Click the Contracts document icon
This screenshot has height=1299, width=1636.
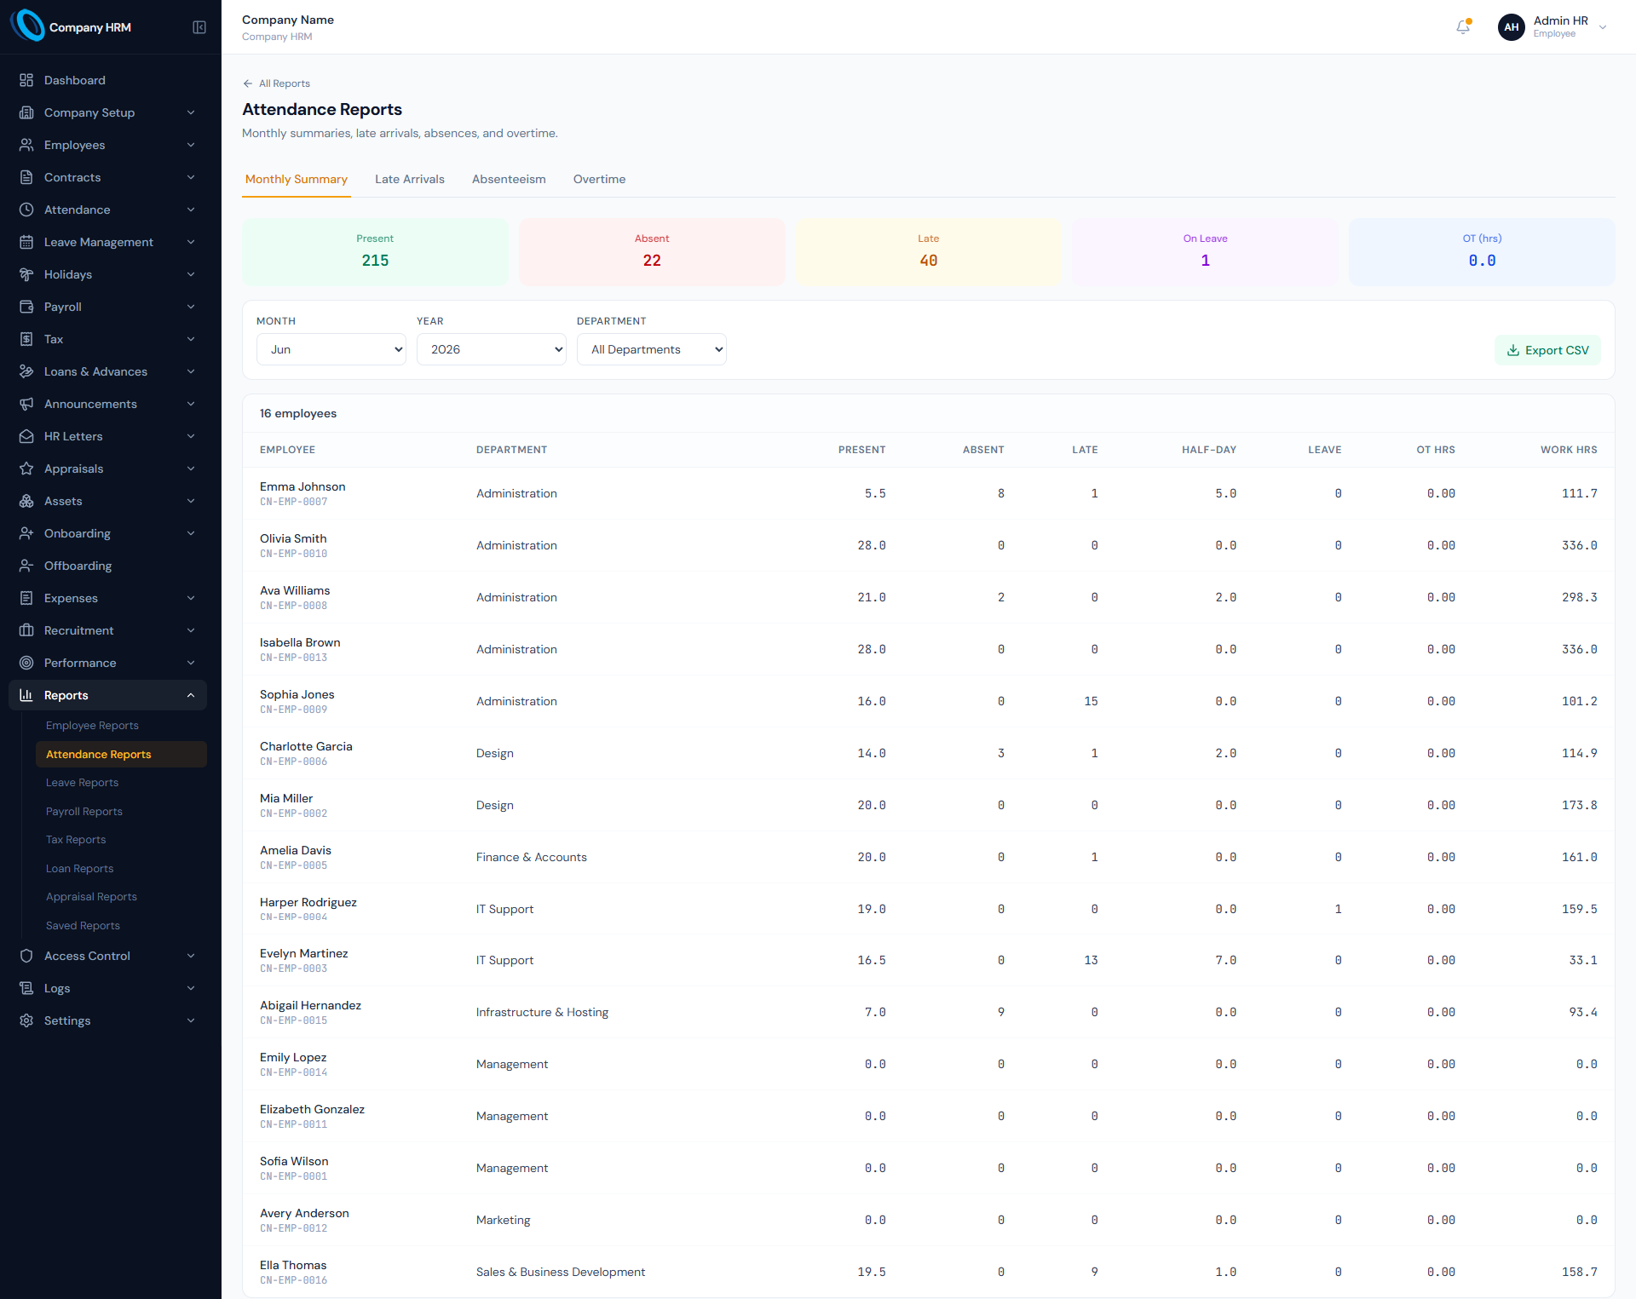(x=26, y=177)
